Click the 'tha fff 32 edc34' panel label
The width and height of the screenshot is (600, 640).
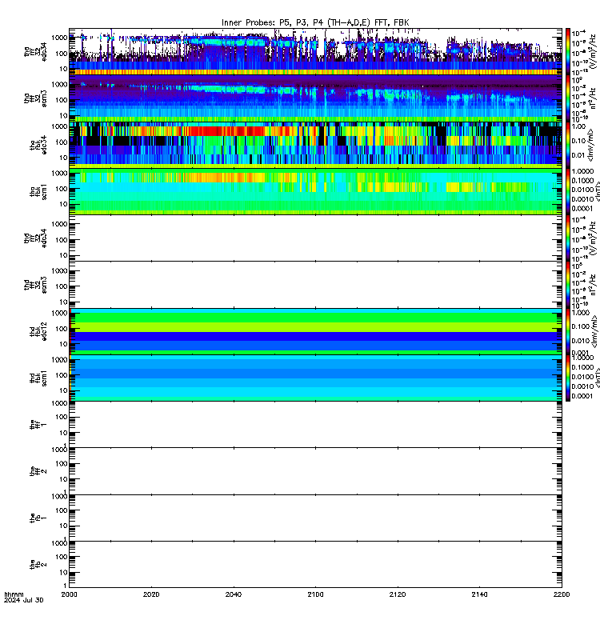[x=35, y=51]
